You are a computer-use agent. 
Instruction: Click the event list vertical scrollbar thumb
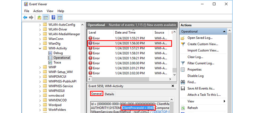[174, 70]
